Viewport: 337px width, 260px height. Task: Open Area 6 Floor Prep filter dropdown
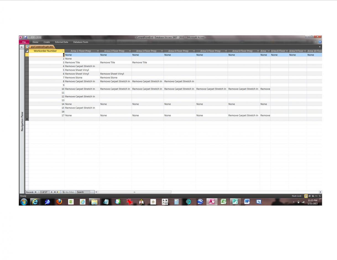click(258, 51)
